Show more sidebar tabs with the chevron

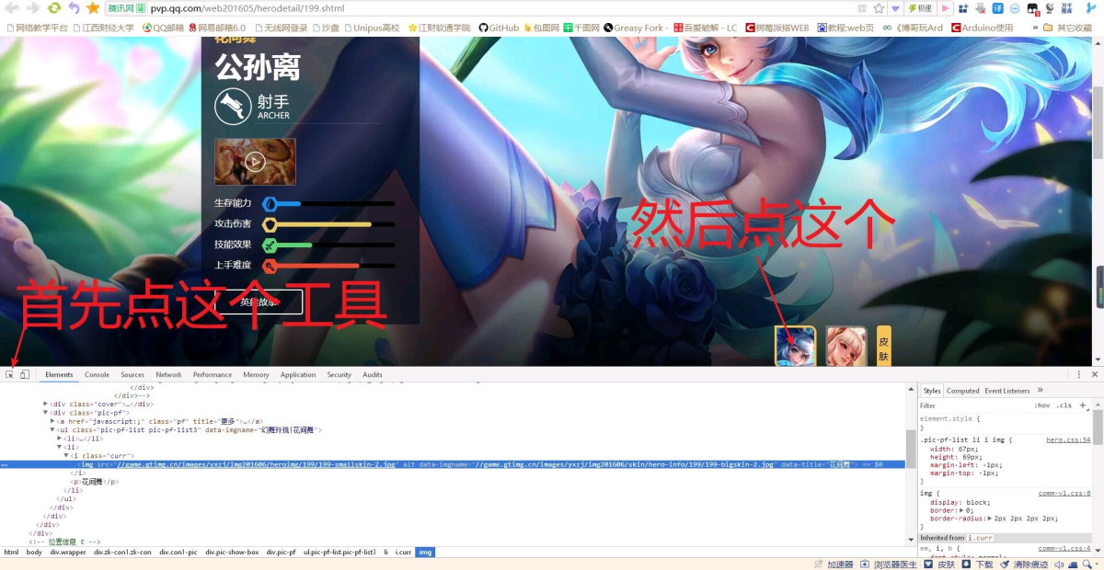[x=1041, y=390]
